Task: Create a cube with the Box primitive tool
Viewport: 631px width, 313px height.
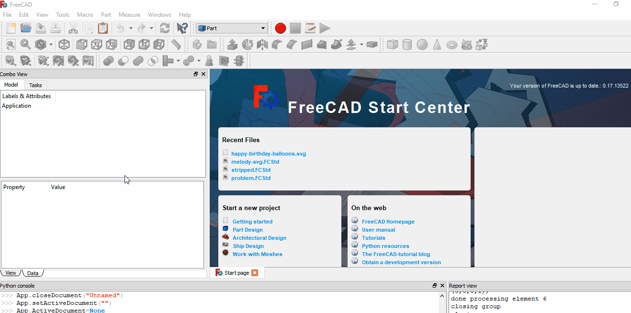Action: pos(392,44)
